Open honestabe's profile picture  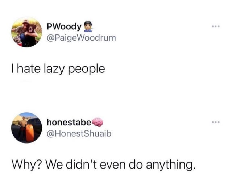pos(26,128)
